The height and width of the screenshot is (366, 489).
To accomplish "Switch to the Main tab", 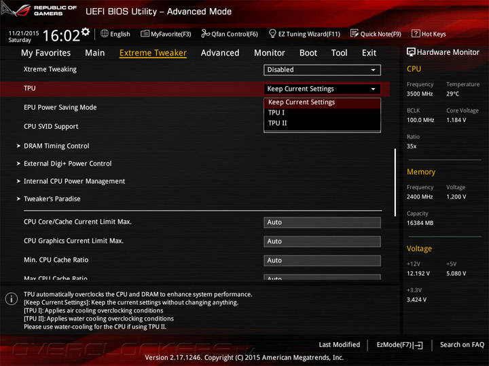I will (95, 53).
